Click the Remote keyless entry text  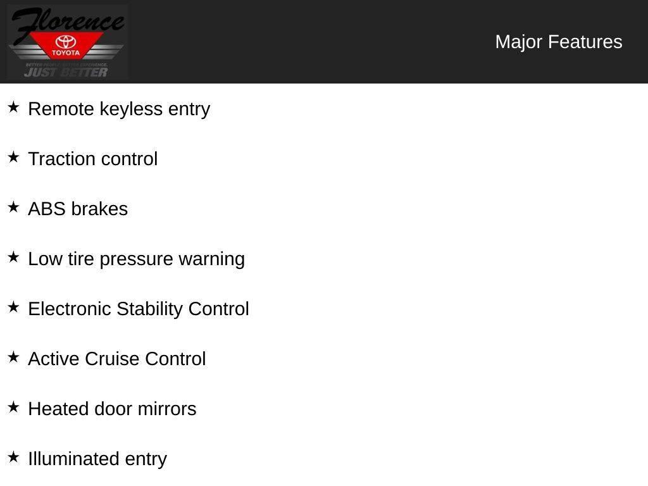tap(119, 109)
